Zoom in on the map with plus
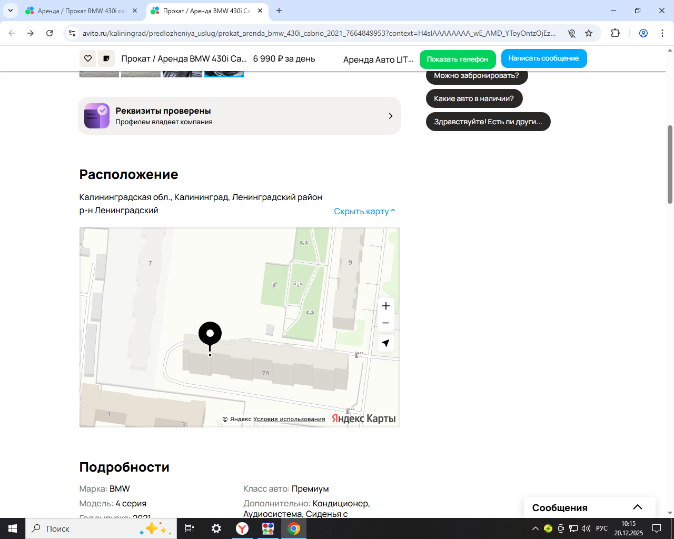The height and width of the screenshot is (539, 674). pyautogui.click(x=386, y=306)
